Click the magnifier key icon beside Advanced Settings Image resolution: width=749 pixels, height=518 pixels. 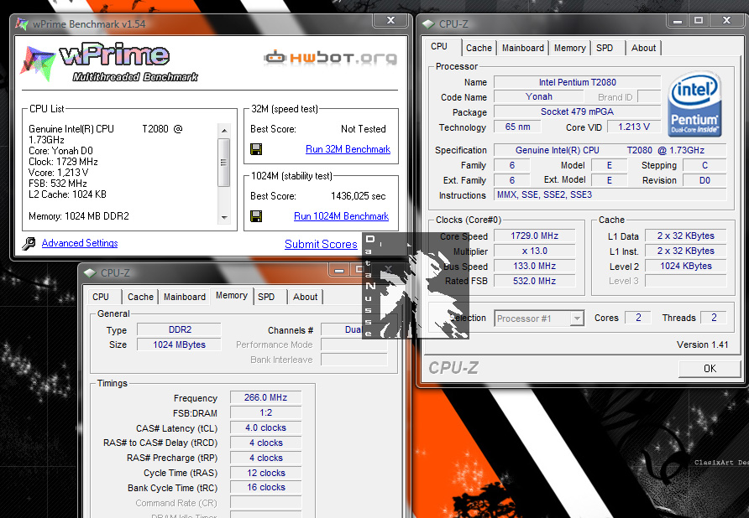tap(29, 244)
